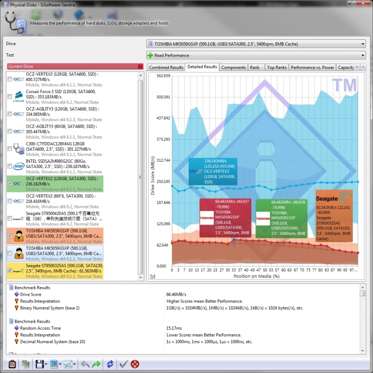Image resolution: width=373 pixels, height=373 pixels.
Task: Check the OCZ-VERTEX2 60GB checkbox
Action: 10,201
